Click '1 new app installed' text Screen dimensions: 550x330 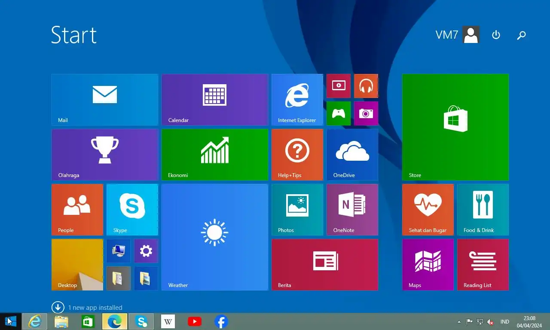click(x=95, y=308)
